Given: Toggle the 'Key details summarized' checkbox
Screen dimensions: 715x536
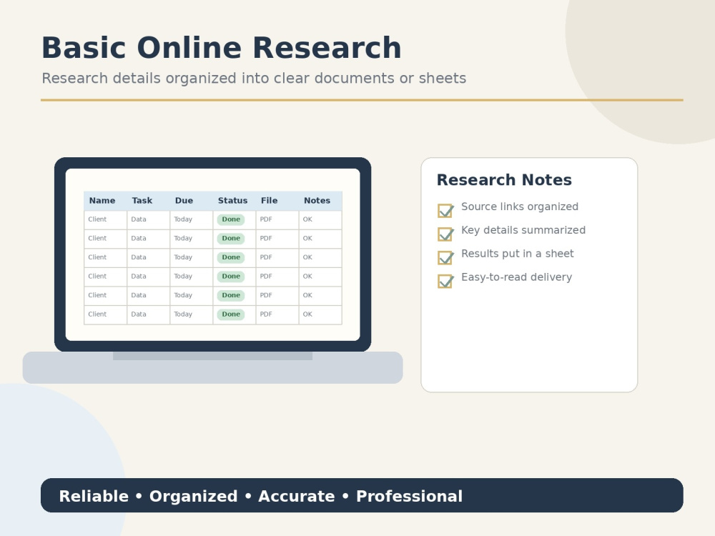Looking at the screenshot, I should 445,234.
